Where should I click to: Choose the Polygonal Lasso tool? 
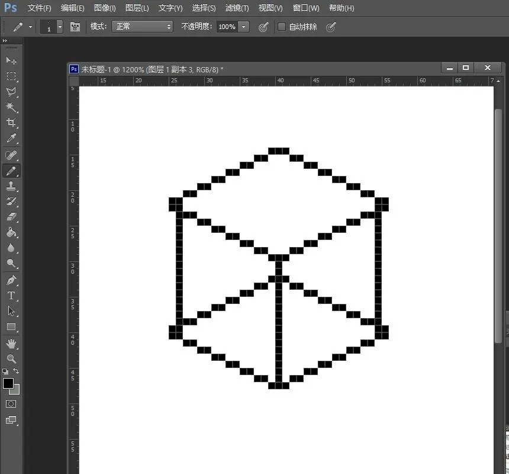point(11,92)
